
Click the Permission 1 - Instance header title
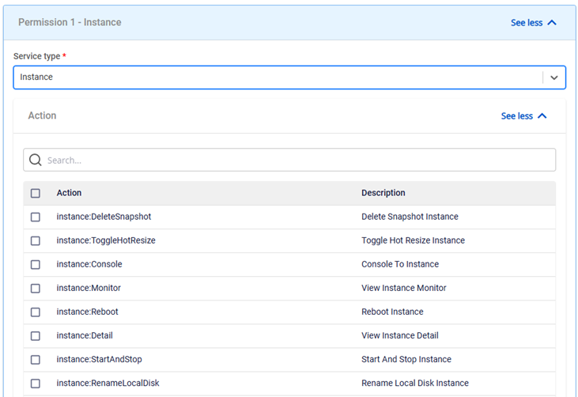pyautogui.click(x=70, y=22)
